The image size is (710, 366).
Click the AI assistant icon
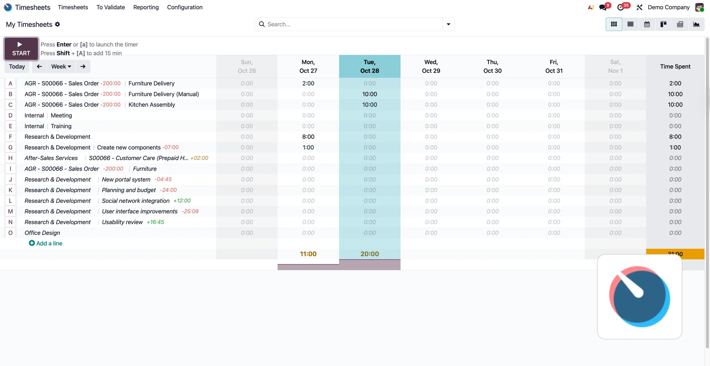tap(591, 7)
